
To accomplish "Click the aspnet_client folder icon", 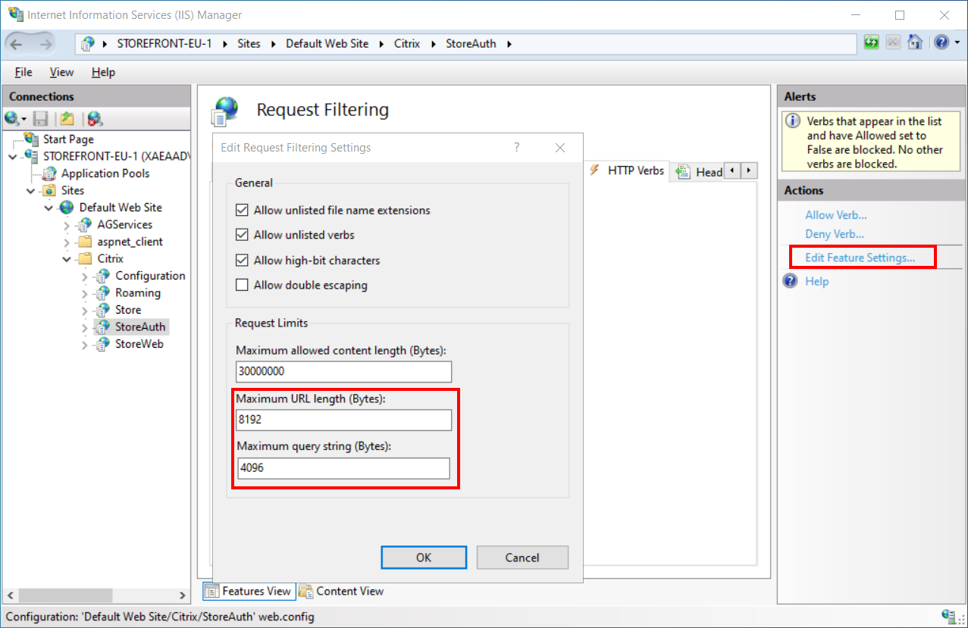I will (x=86, y=242).
